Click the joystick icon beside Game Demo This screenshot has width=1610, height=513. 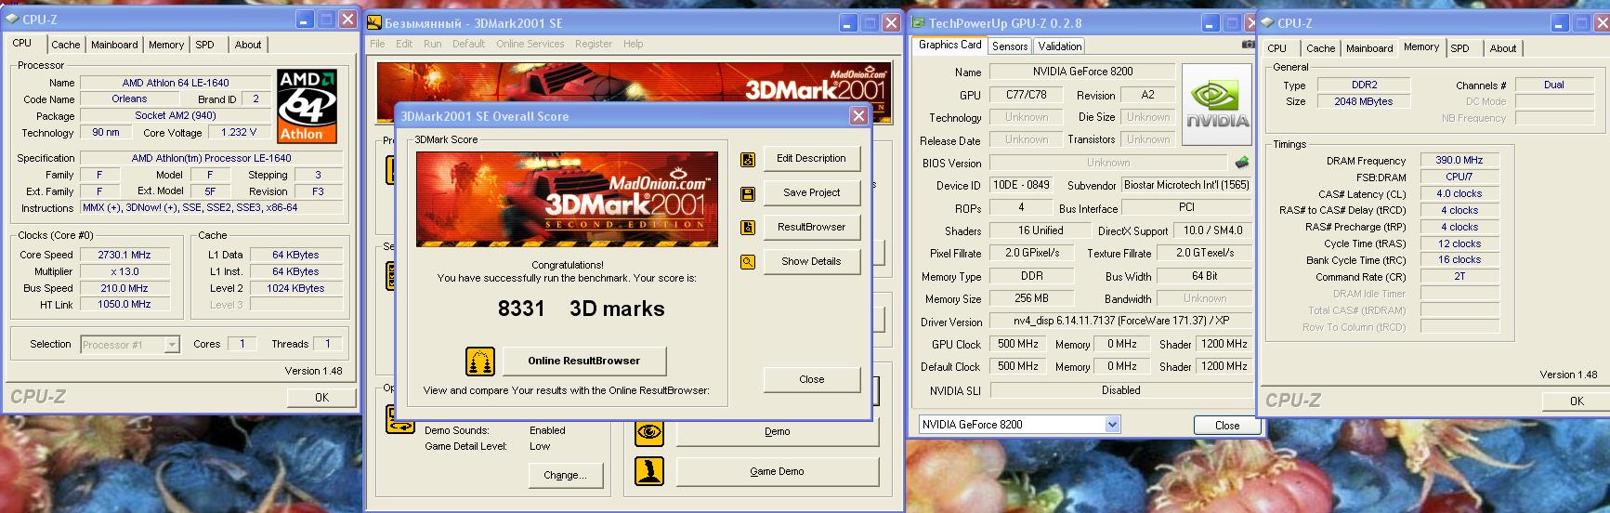(649, 471)
